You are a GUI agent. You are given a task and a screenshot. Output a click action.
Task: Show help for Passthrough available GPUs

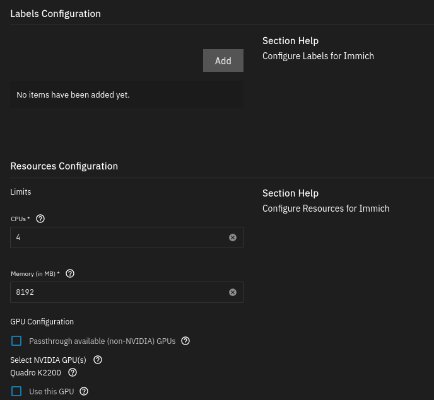pyautogui.click(x=185, y=341)
